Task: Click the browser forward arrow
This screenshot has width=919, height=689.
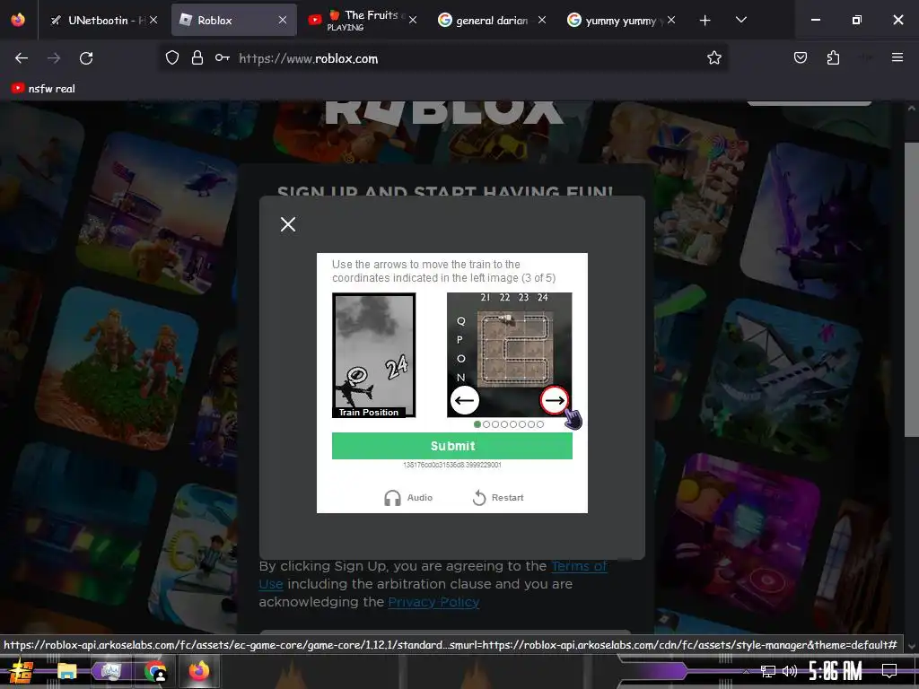Action: pyautogui.click(x=54, y=58)
